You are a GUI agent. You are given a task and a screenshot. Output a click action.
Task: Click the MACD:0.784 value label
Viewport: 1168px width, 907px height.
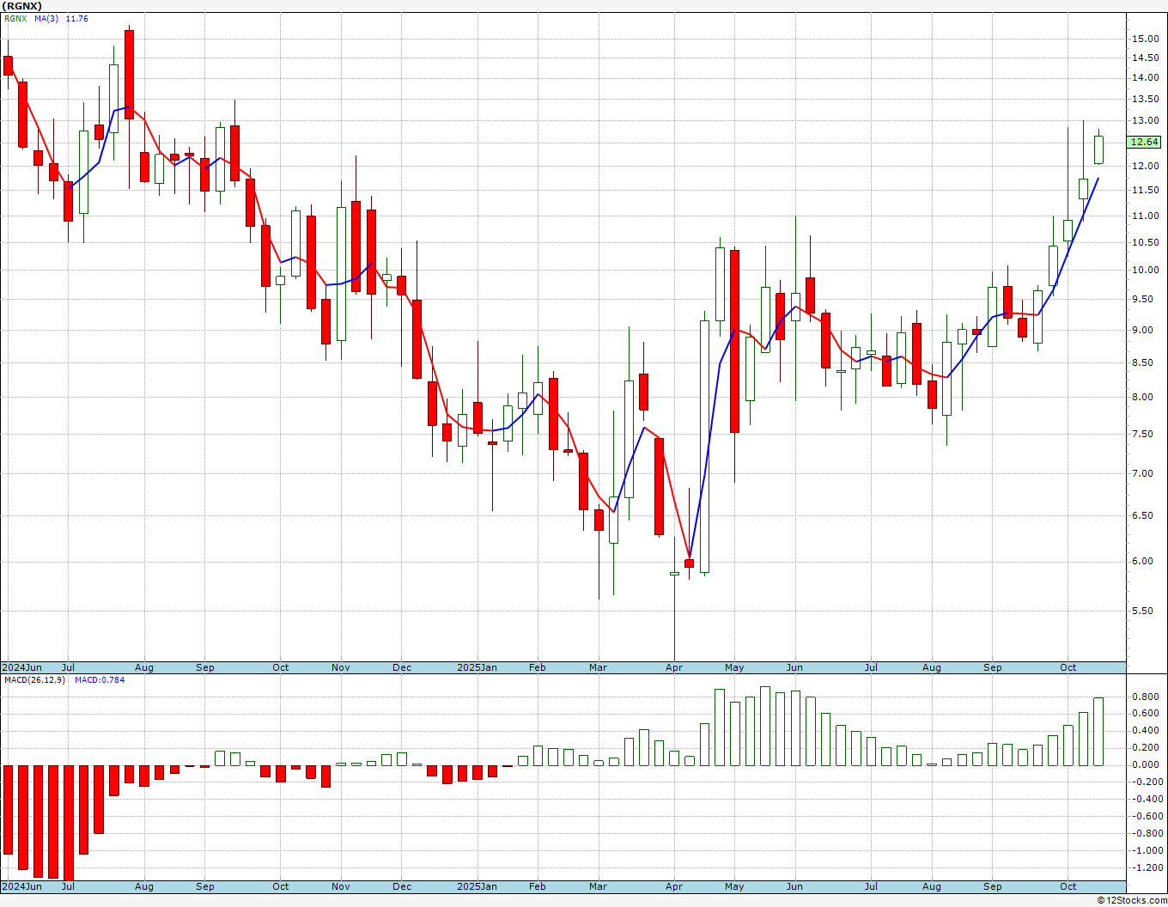100,679
